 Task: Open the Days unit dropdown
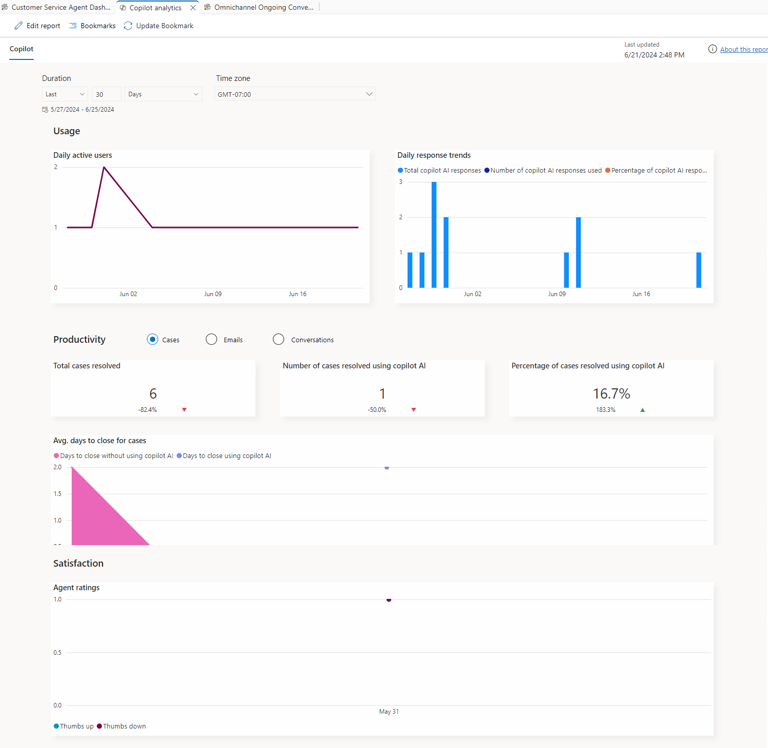point(163,94)
